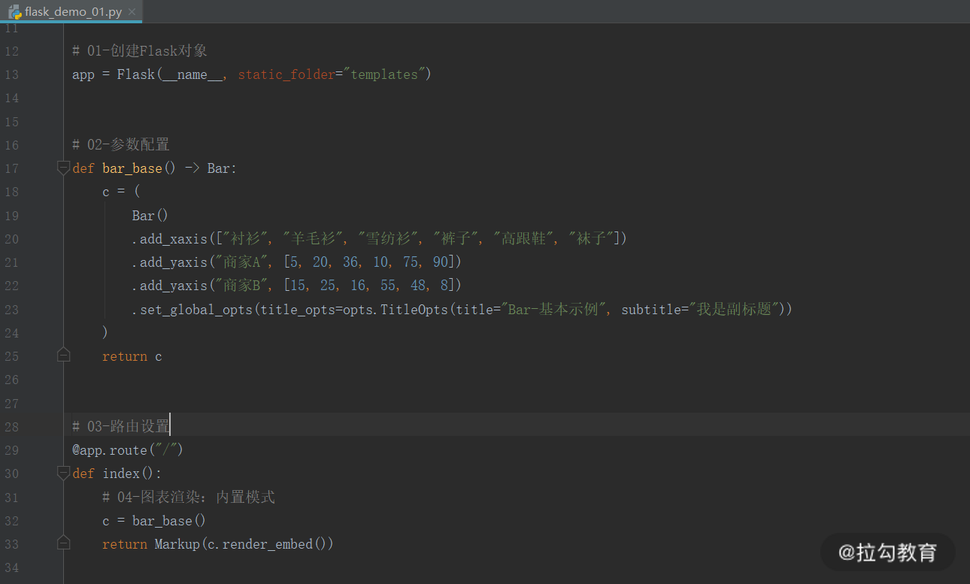Click the @app.route decorator line

124,449
